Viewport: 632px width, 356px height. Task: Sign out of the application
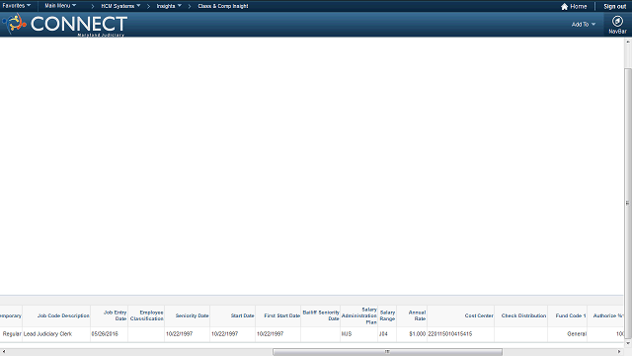[x=614, y=7]
